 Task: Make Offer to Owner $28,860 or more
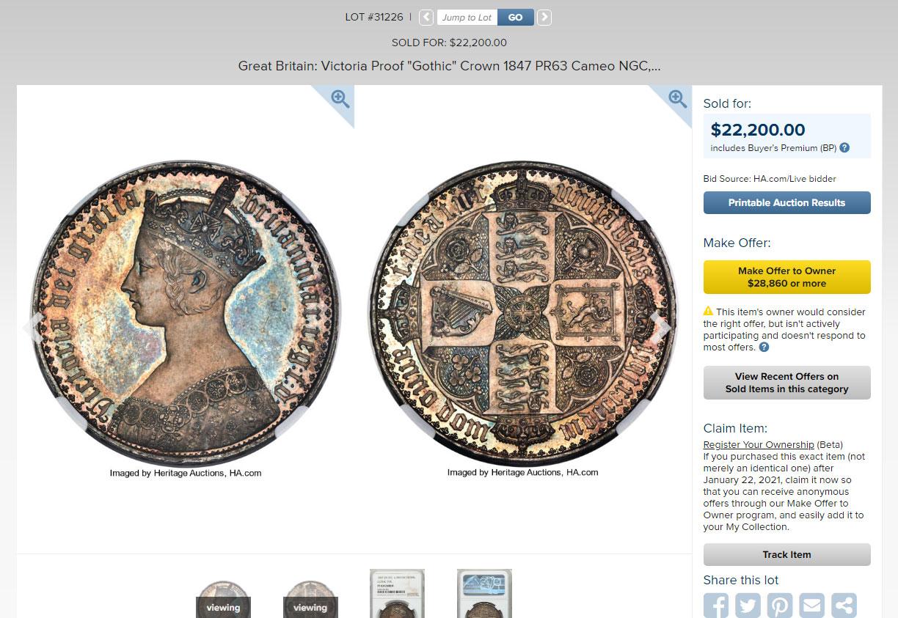pos(786,277)
